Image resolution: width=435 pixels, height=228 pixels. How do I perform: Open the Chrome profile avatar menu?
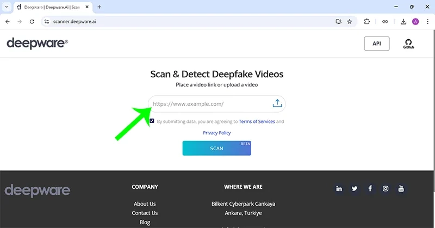point(415,22)
